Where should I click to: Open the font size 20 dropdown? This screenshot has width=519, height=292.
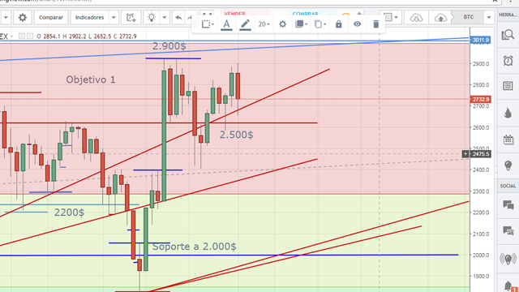264,24
